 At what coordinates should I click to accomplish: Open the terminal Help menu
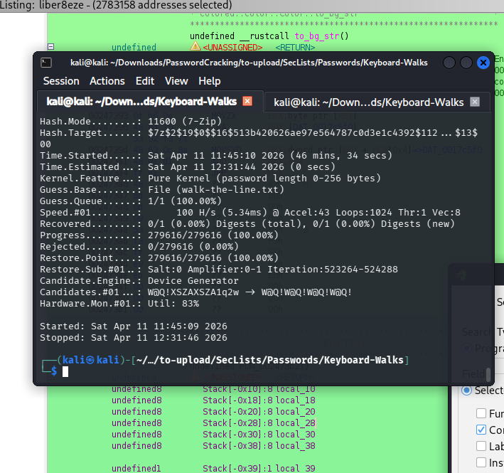209,81
